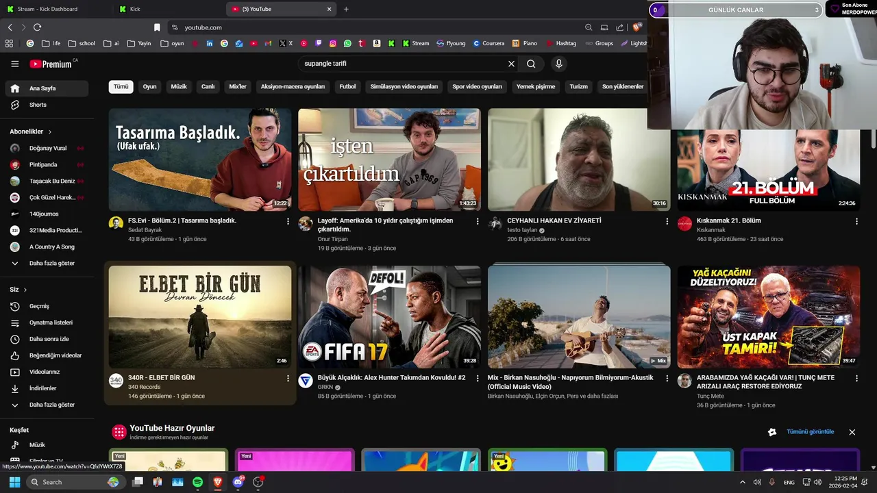This screenshot has height=493, width=877.
Task: Select the Aksiyon-macera oyunları chip
Action: pyautogui.click(x=293, y=87)
